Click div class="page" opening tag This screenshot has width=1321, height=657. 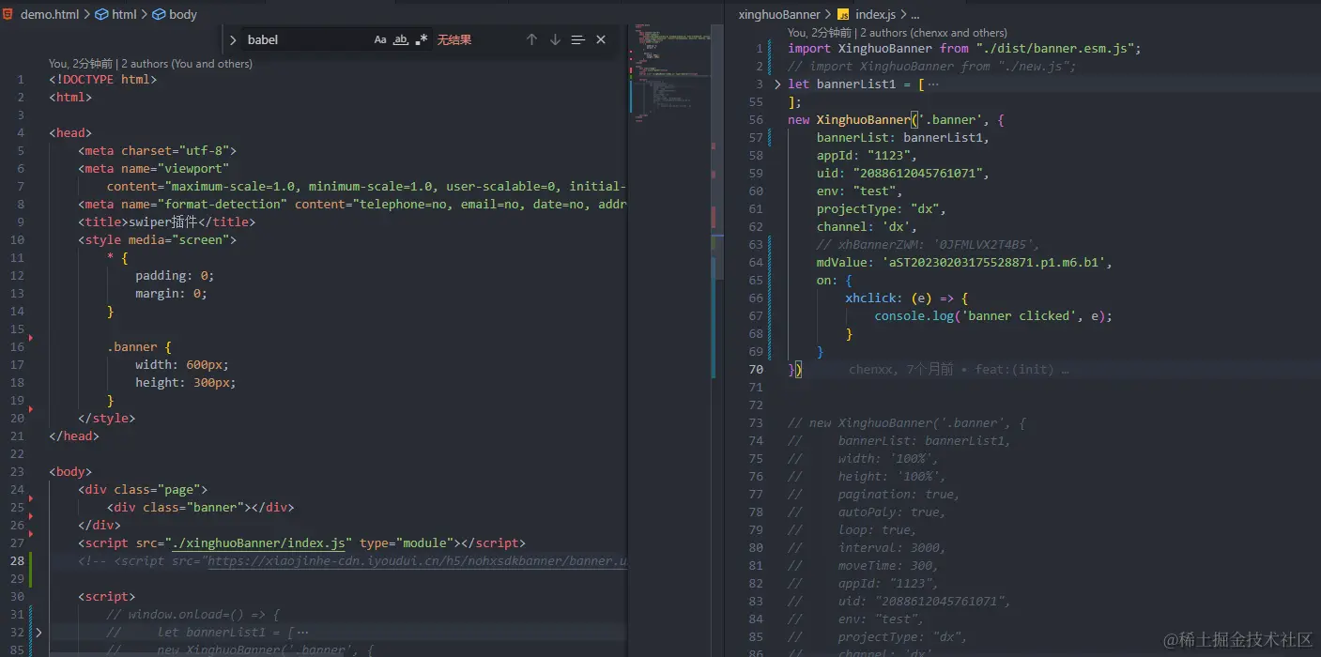point(143,489)
